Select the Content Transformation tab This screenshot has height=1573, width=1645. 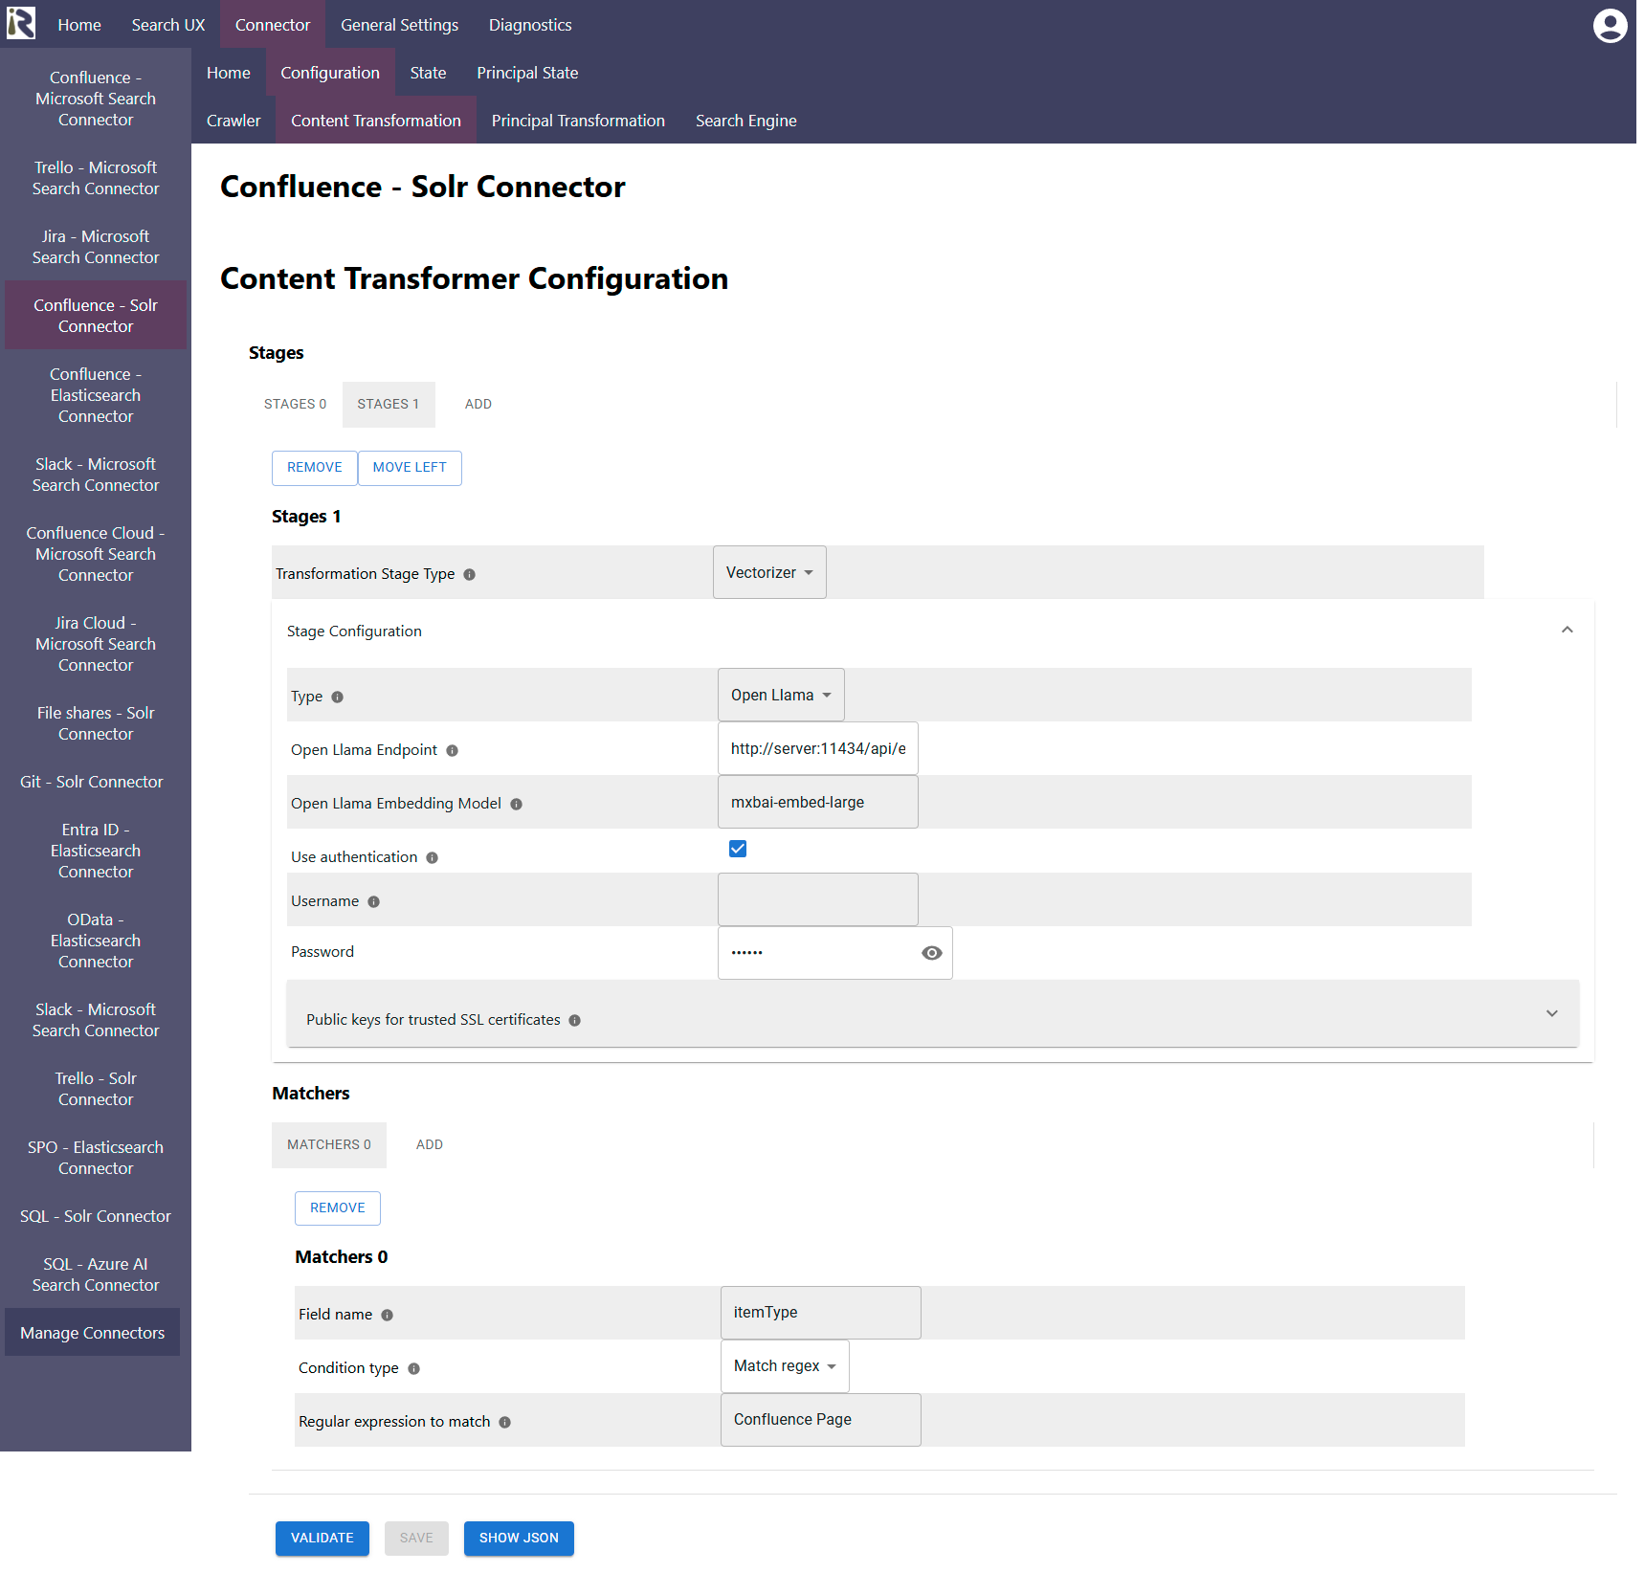point(376,121)
